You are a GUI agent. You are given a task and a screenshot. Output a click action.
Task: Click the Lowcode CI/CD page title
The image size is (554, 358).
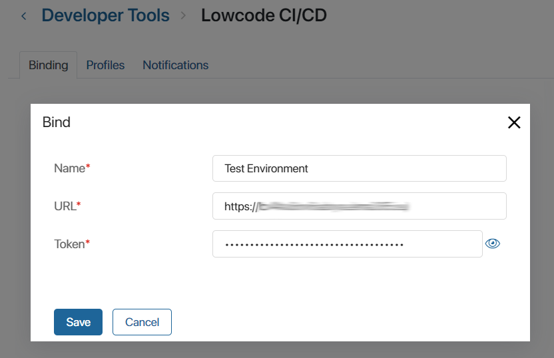point(264,15)
